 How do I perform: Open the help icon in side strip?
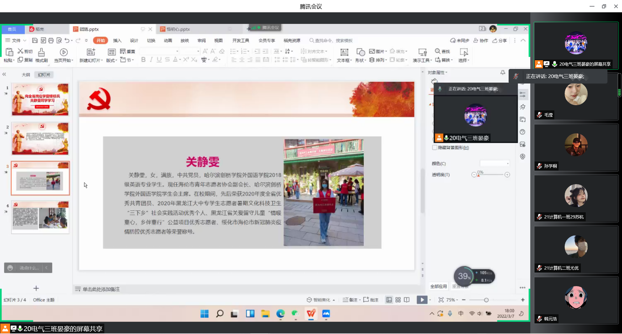[522, 132]
